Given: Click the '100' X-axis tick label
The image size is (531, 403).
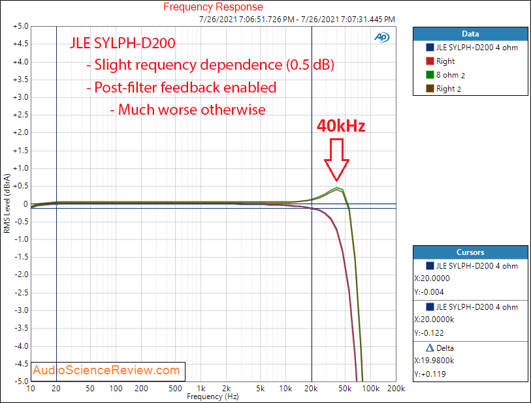Looking at the screenshot, I should [x=116, y=389].
